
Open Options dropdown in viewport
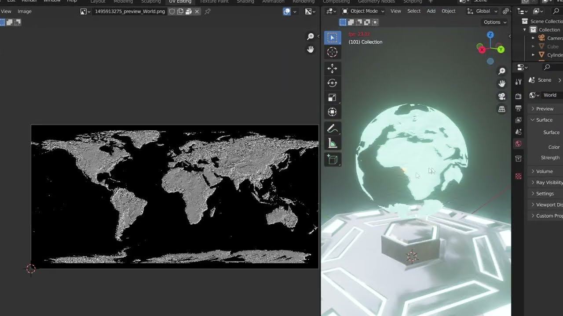pos(495,22)
